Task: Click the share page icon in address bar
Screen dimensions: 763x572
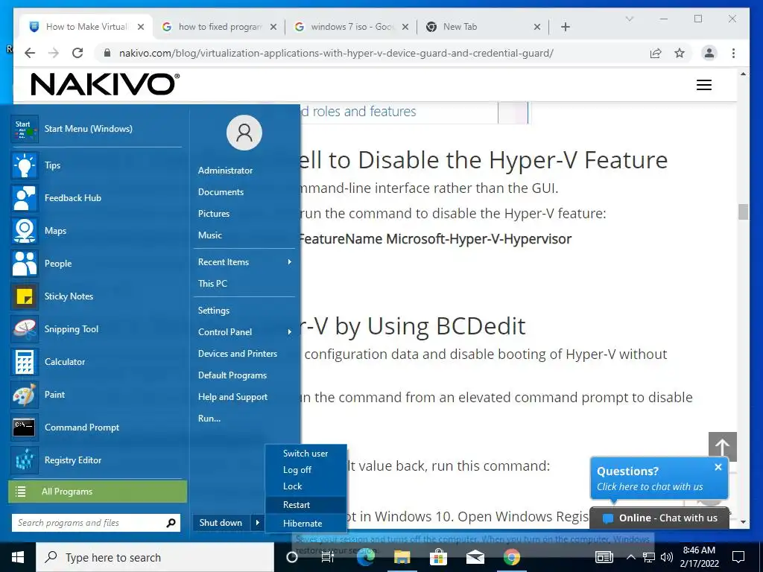Action: pyautogui.click(x=656, y=53)
